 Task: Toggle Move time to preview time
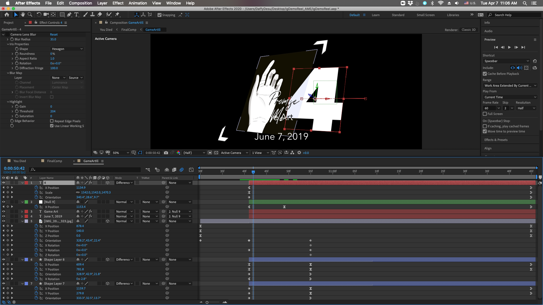tap(485, 131)
